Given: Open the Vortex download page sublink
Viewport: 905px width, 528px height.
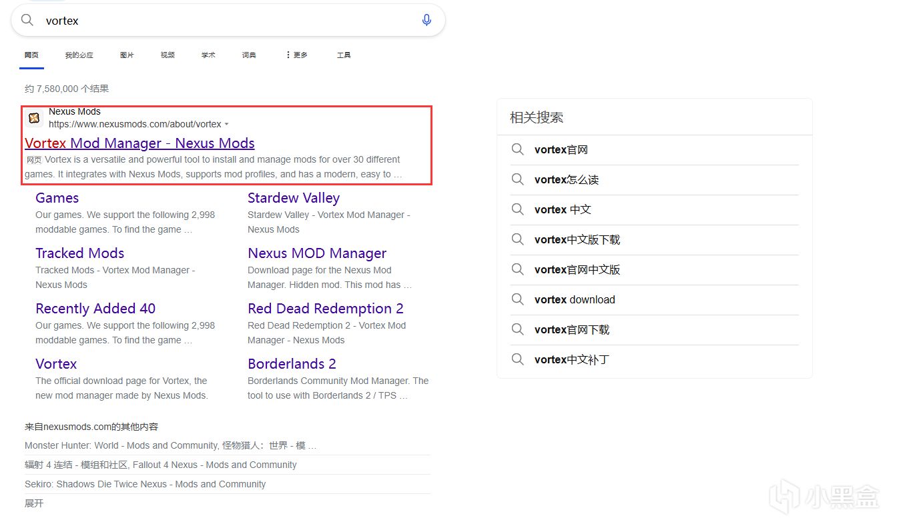Looking at the screenshot, I should coord(56,364).
